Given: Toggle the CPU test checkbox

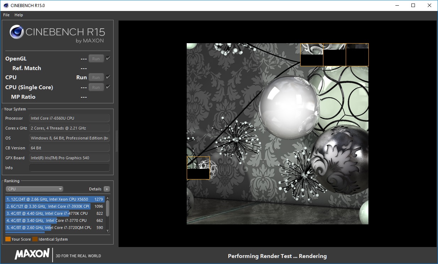Looking at the screenshot, I should (x=108, y=77).
